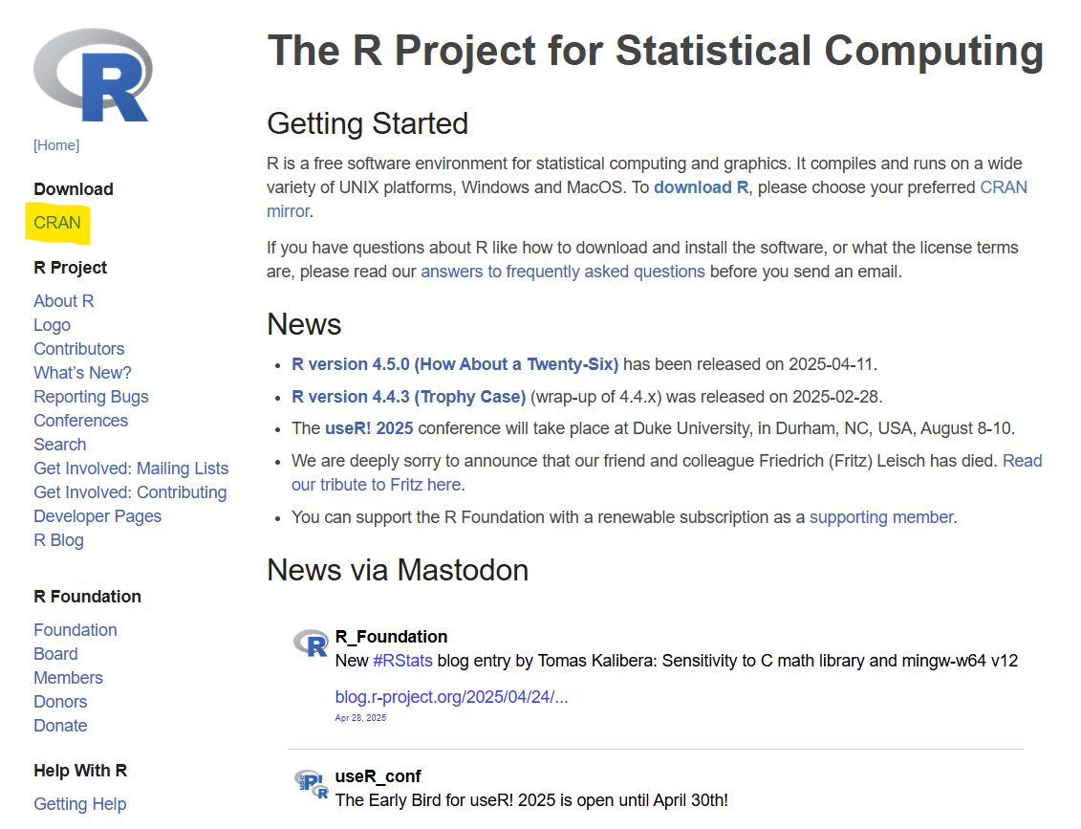The image size is (1081, 829).
Task: Open the blog.r-project.org post link
Action: click(451, 697)
